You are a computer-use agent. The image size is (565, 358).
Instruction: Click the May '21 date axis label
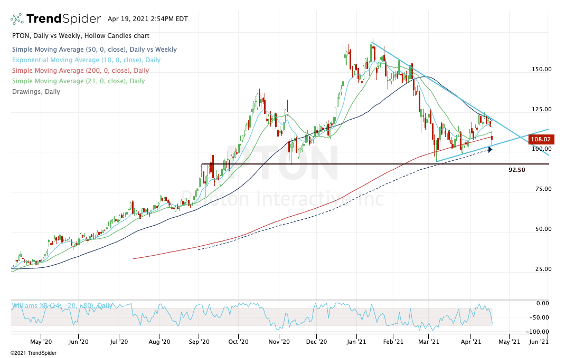[x=509, y=342]
